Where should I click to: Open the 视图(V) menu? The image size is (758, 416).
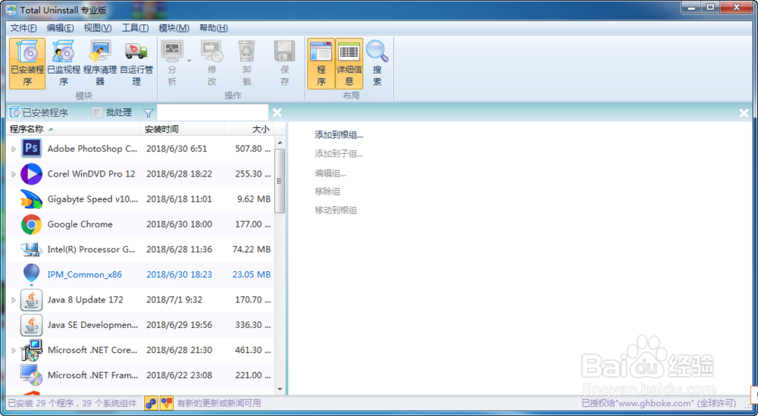pos(98,28)
